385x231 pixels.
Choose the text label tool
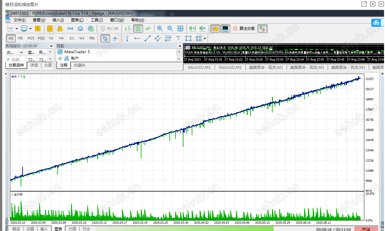click(x=178, y=39)
